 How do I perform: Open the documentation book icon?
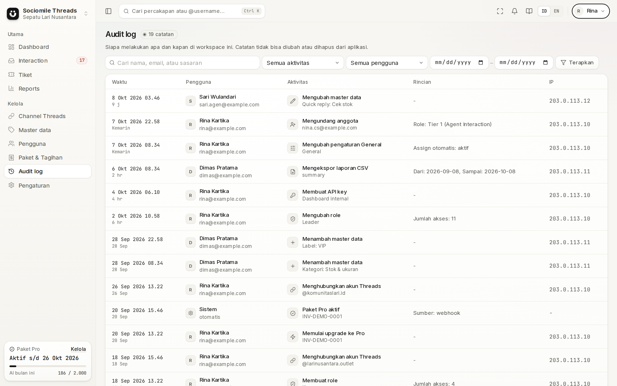(x=529, y=11)
